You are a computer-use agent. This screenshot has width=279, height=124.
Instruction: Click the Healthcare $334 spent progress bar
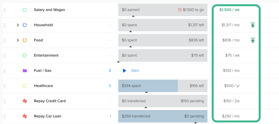pyautogui.click(x=148, y=86)
